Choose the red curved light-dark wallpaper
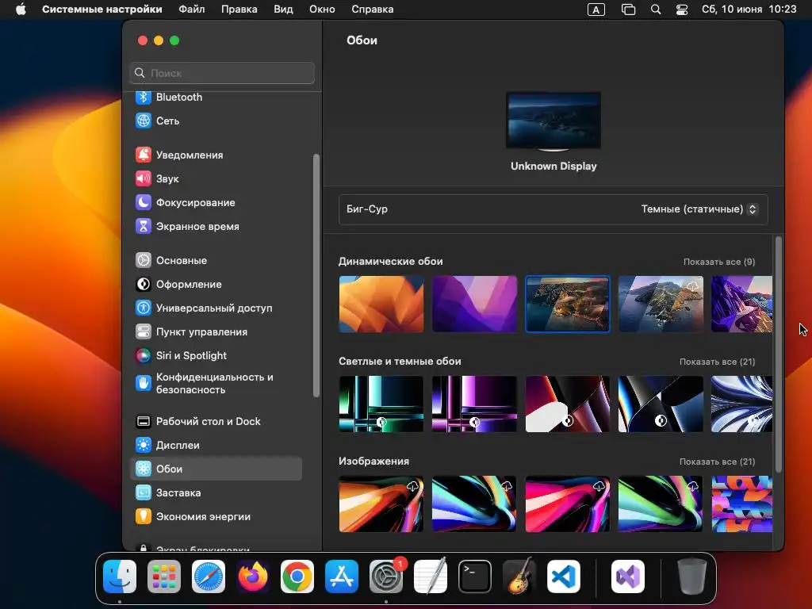 click(x=568, y=404)
